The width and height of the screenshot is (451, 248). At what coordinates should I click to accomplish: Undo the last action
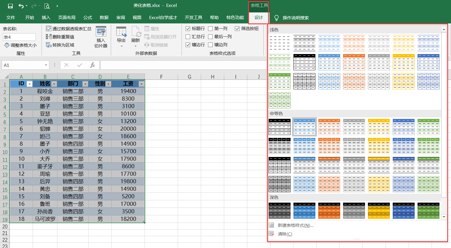coord(21,6)
